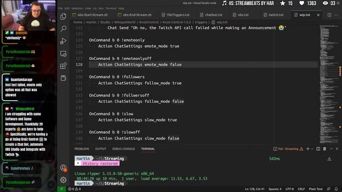Click 'CRLF' end of line selector
Screen dimensions: 342x192
tap(301, 189)
